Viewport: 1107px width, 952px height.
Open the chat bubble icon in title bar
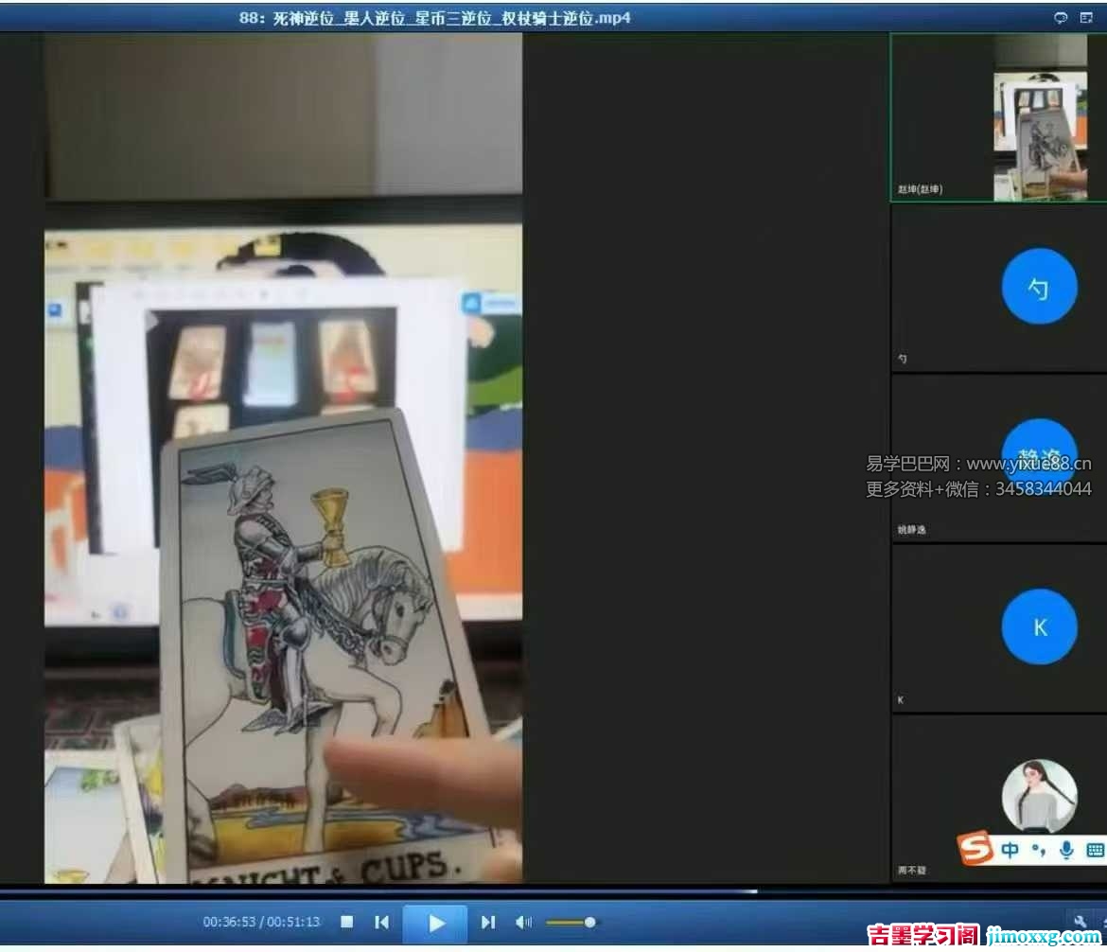tap(1061, 18)
